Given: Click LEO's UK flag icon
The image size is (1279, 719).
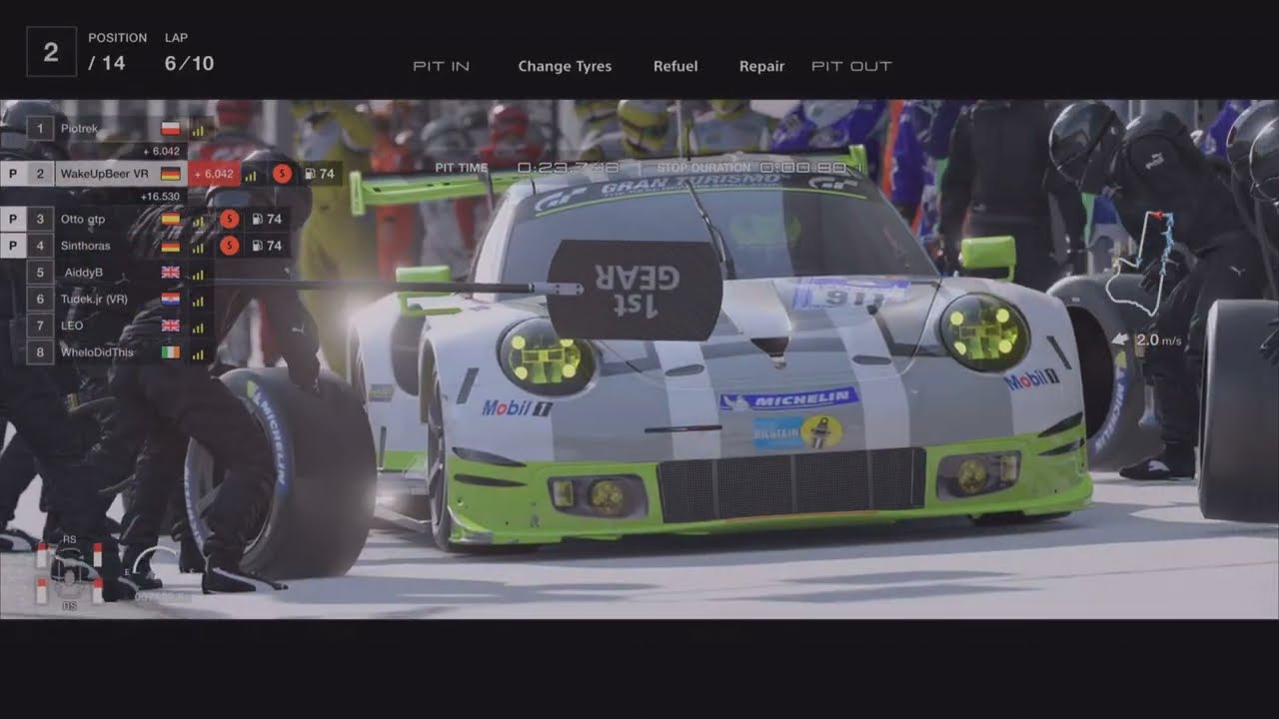Looking at the screenshot, I should pyautogui.click(x=170, y=327).
